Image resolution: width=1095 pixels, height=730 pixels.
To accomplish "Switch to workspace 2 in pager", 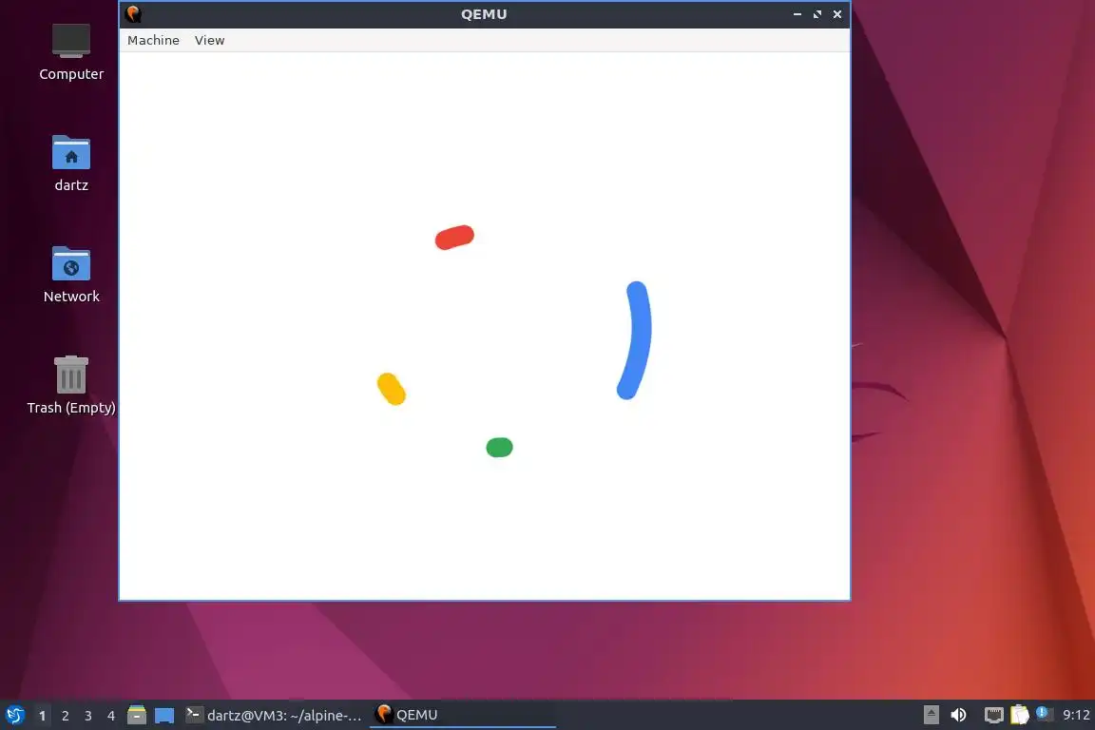I will [x=65, y=716].
